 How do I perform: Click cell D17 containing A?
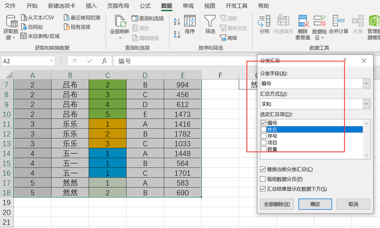pyautogui.click(x=145, y=183)
